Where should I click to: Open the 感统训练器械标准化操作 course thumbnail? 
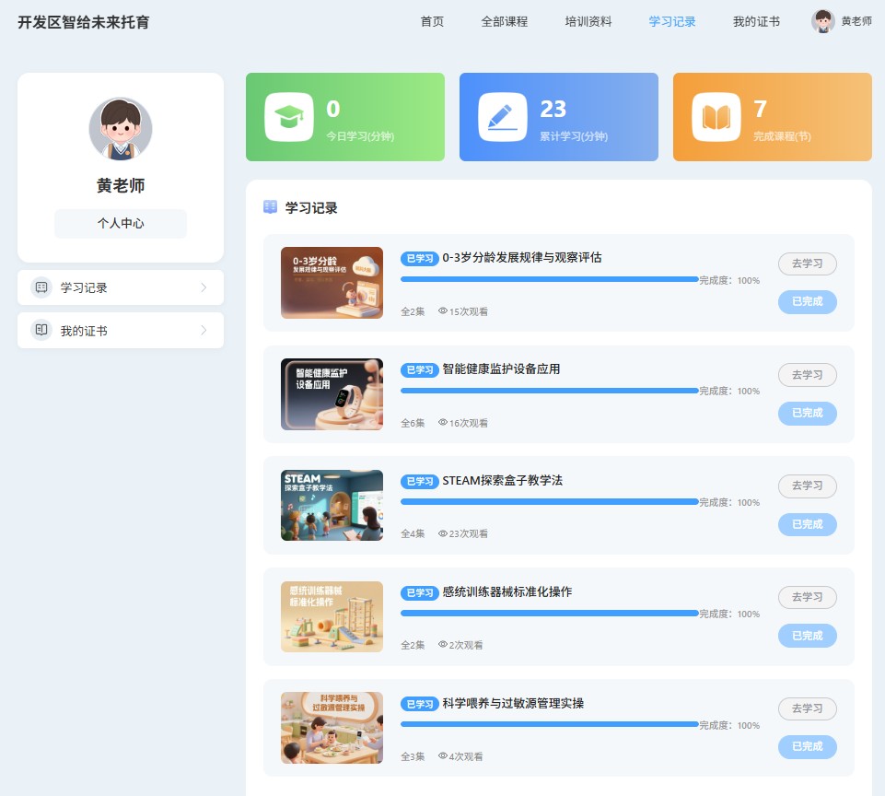(x=332, y=616)
